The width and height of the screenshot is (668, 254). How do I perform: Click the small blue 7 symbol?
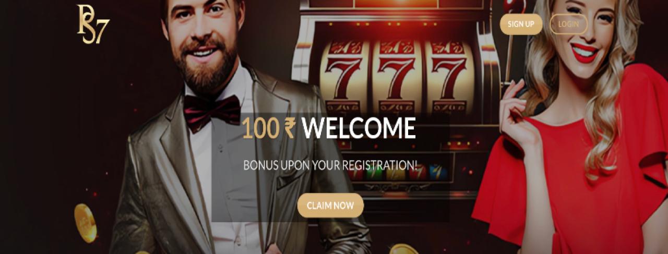coord(438,172)
